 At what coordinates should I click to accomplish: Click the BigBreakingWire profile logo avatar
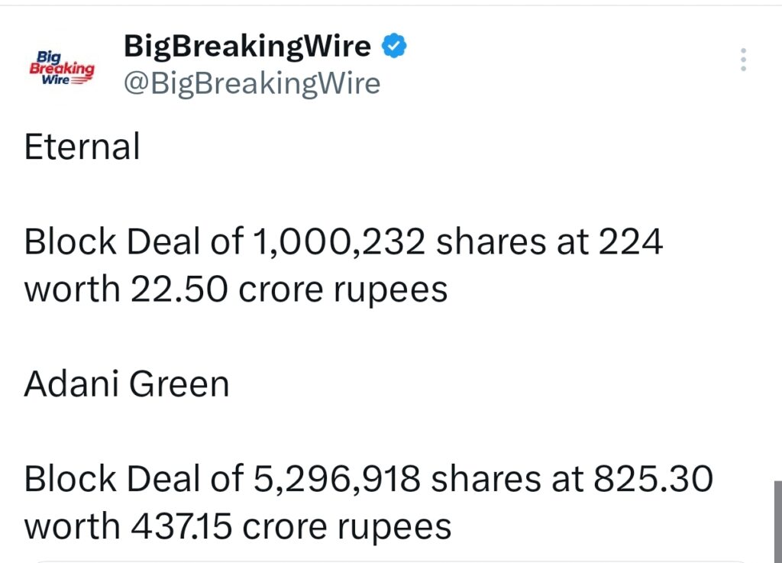(x=63, y=69)
